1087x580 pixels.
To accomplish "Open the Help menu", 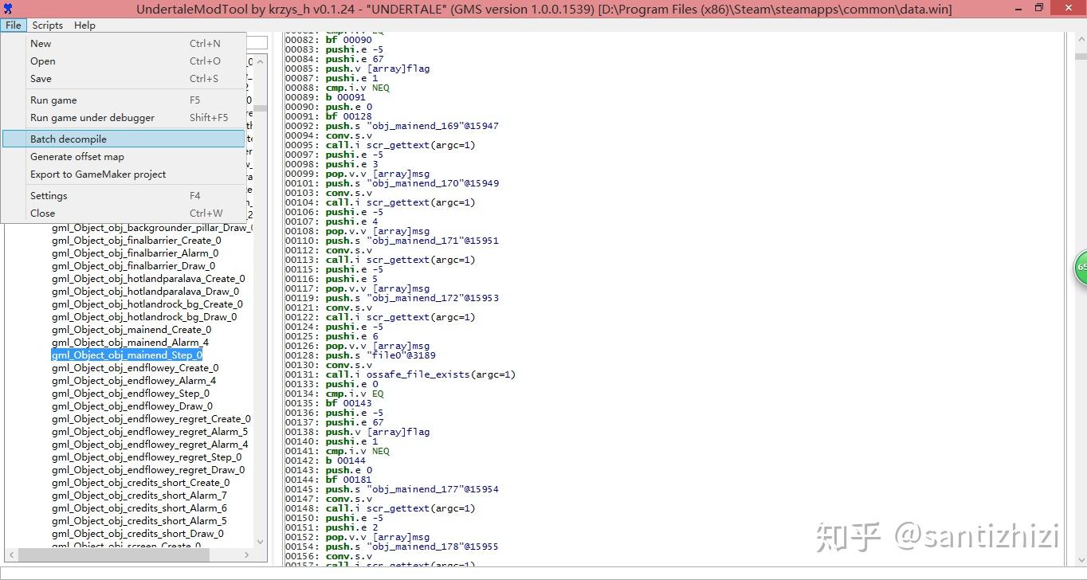I will click(84, 25).
